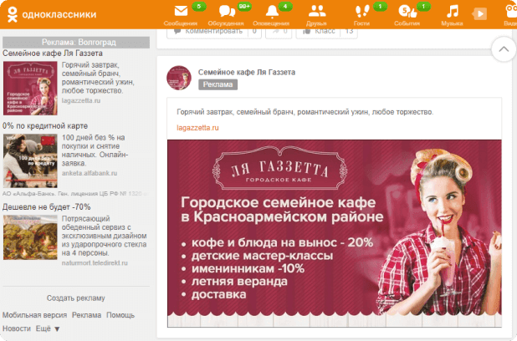Click the large Ля Газзетта cafe banner

pyautogui.click(x=335, y=233)
